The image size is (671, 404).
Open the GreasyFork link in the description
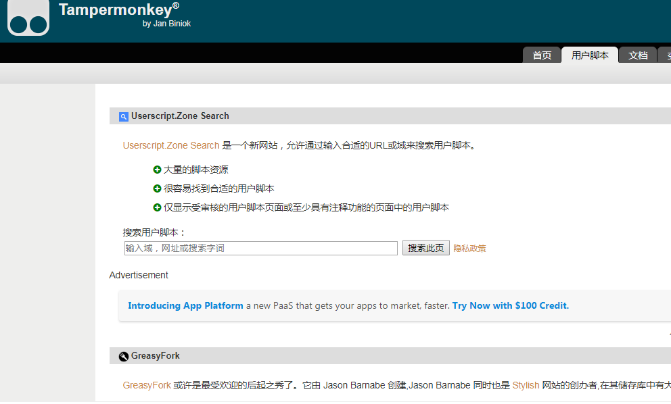147,385
